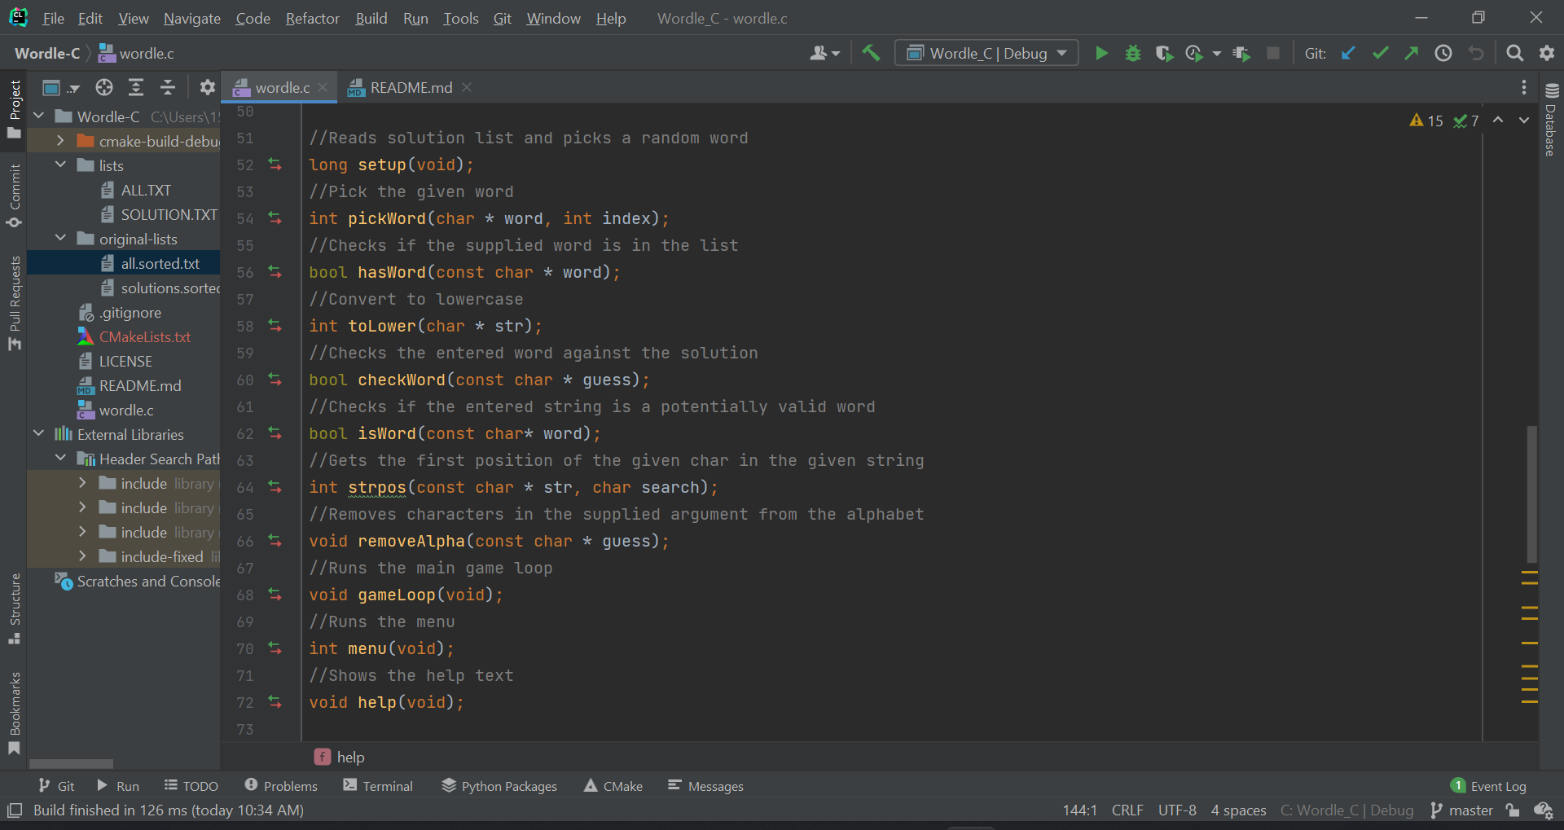Update project from Git (blue arrow icon)

pyautogui.click(x=1348, y=52)
